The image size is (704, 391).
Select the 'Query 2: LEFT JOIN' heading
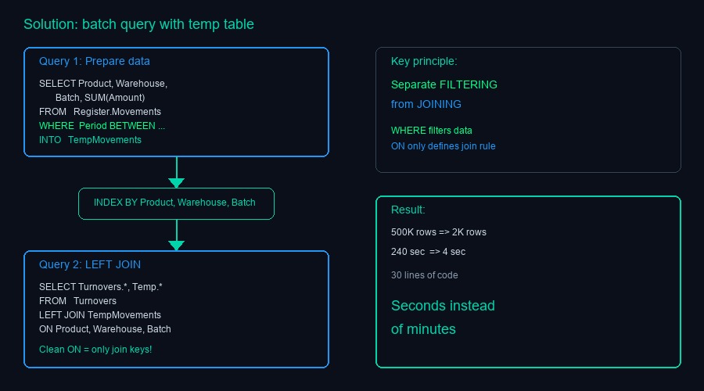[x=90, y=264]
